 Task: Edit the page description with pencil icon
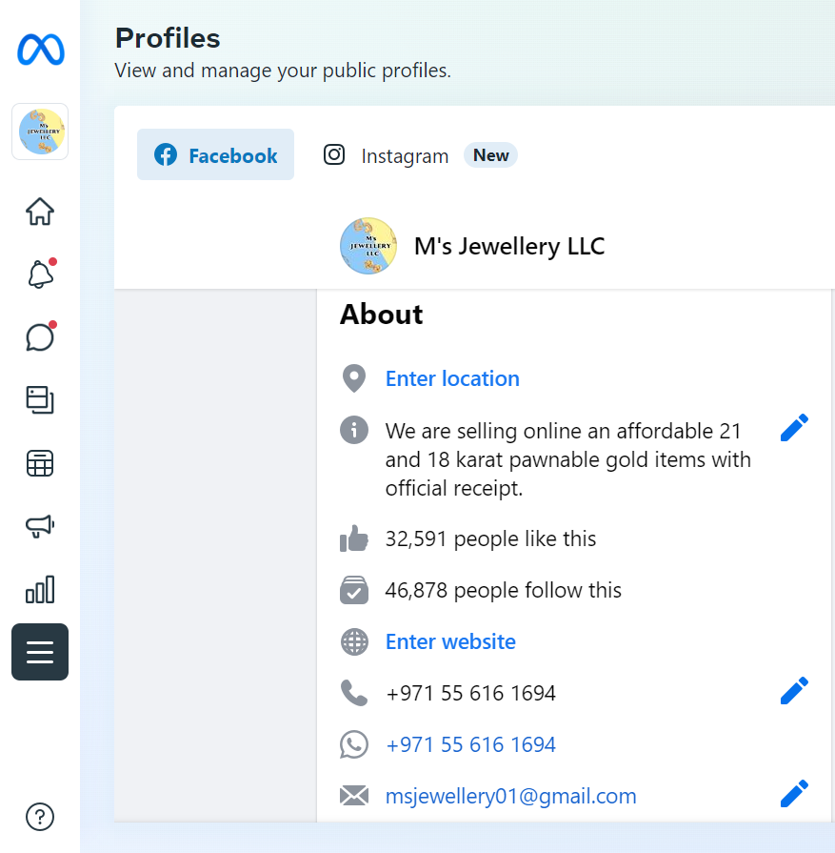(794, 428)
